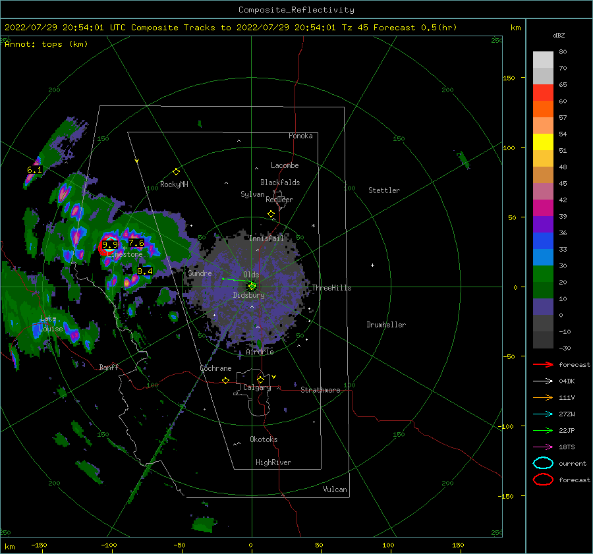Click the Drumheller town label
The width and height of the screenshot is (593, 554).
pos(386,325)
